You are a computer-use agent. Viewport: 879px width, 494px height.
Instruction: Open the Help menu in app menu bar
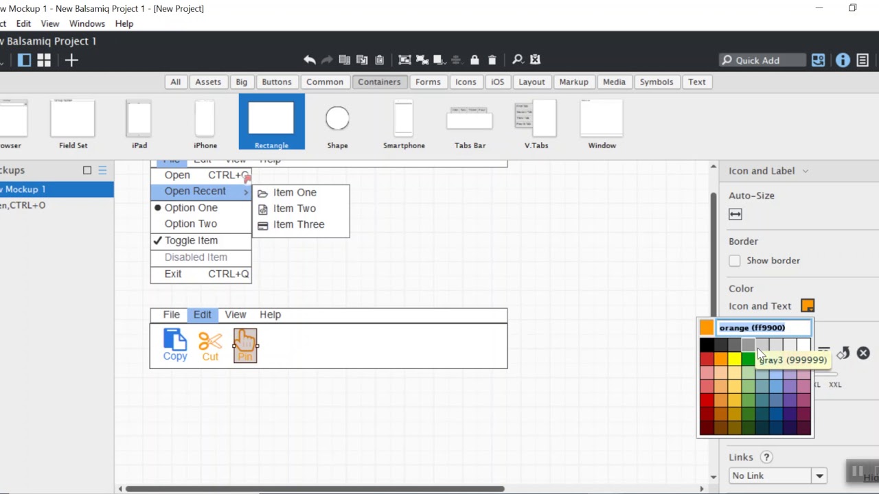[124, 23]
